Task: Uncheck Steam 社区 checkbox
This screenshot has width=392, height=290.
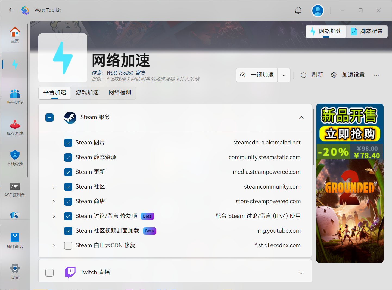Action: click(68, 187)
